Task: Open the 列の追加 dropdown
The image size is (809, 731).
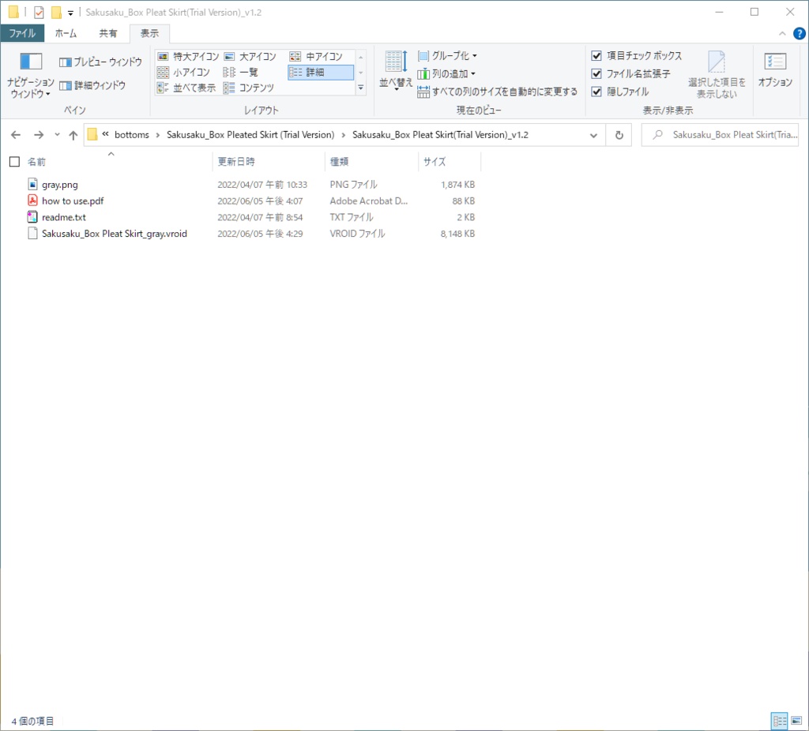Action: (446, 73)
